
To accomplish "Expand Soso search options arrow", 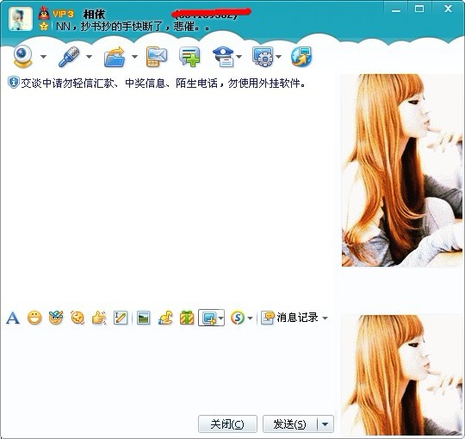I will click(x=250, y=318).
